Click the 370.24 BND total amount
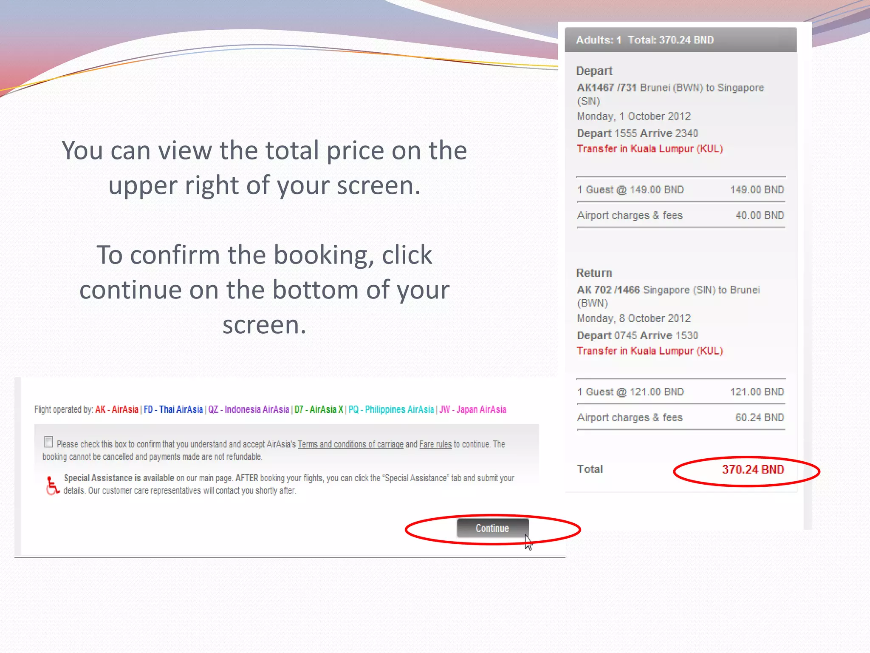Screen dimensions: 870x653 point(753,469)
